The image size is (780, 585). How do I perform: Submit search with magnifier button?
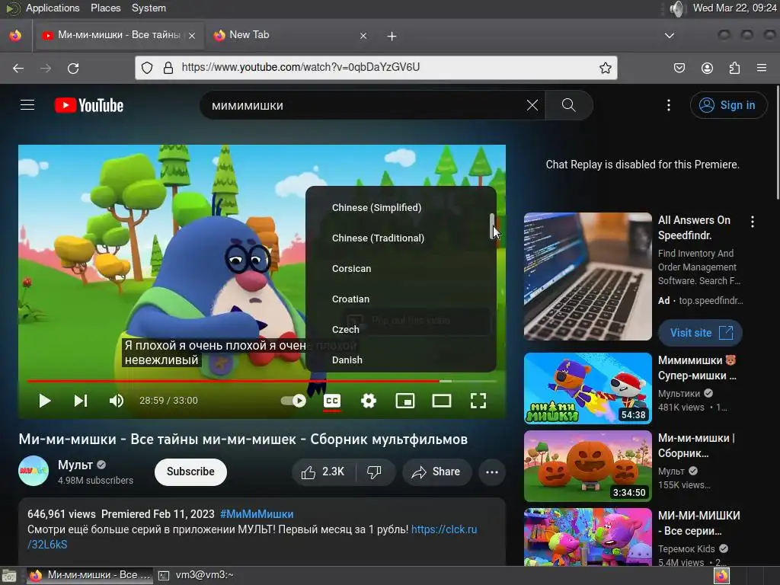pos(568,105)
